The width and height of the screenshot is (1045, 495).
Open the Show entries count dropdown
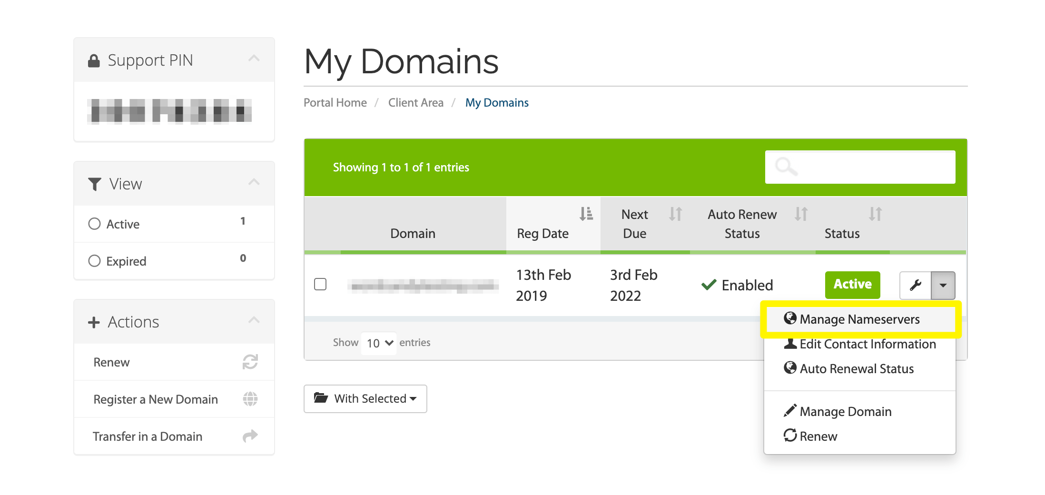click(x=378, y=343)
